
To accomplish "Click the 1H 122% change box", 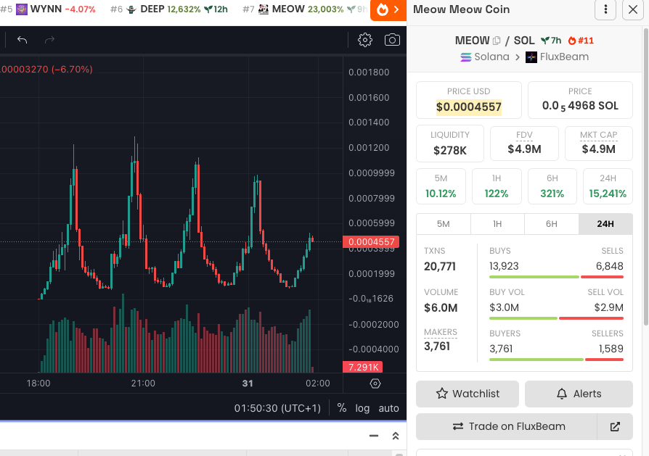I will 497,186.
